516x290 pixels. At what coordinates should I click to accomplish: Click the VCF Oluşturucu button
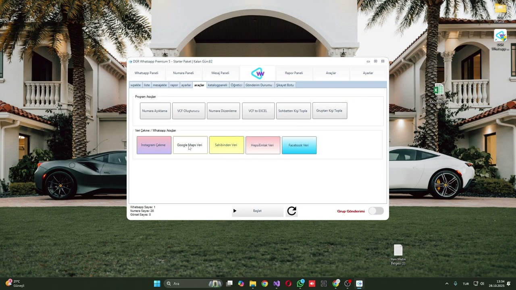pos(189,111)
